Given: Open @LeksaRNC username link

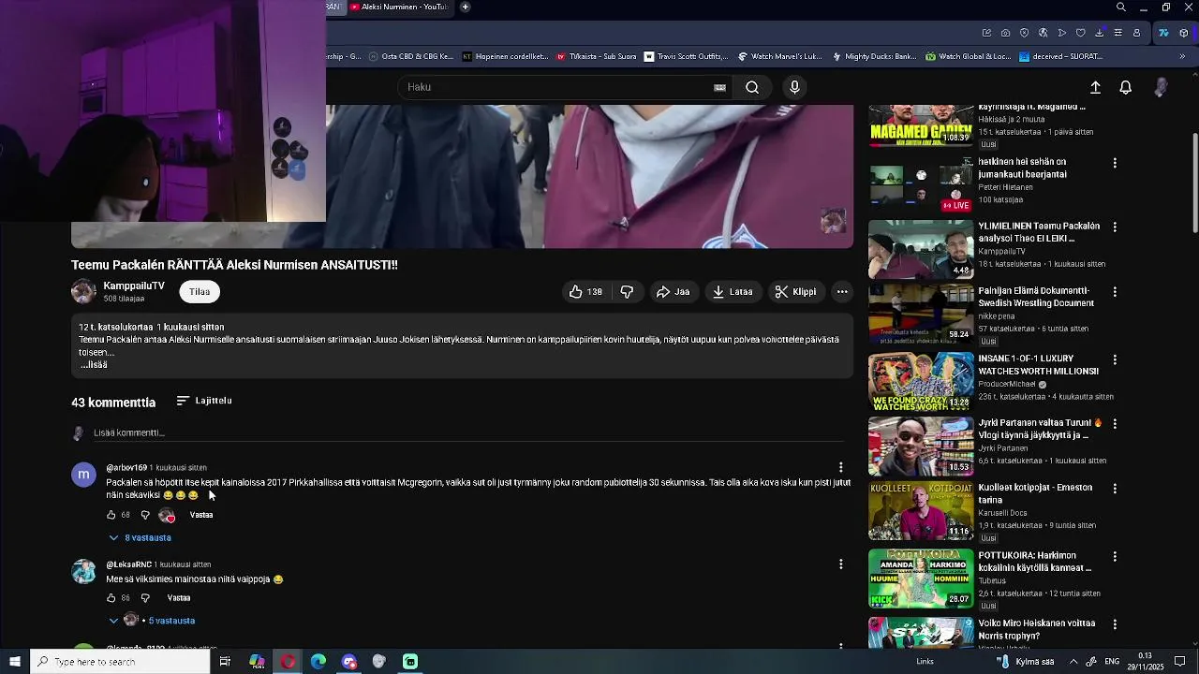Looking at the screenshot, I should (x=128, y=565).
